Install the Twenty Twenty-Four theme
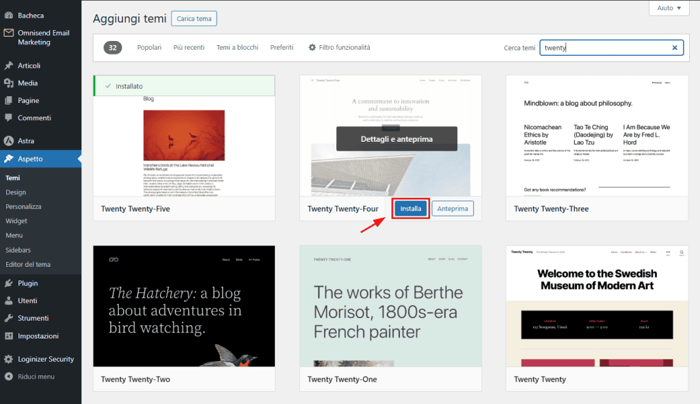700x404 pixels. (411, 209)
